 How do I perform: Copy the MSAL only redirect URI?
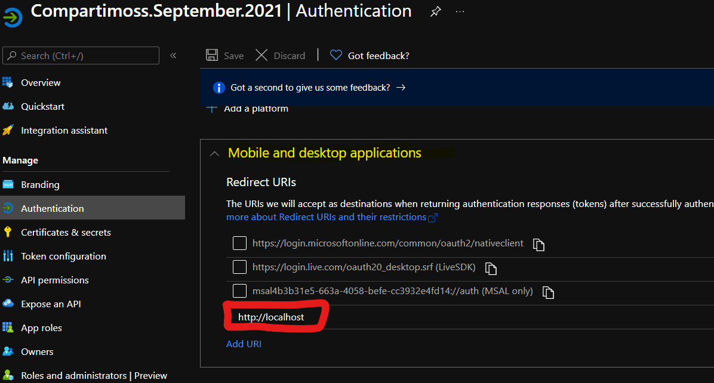[x=548, y=292]
